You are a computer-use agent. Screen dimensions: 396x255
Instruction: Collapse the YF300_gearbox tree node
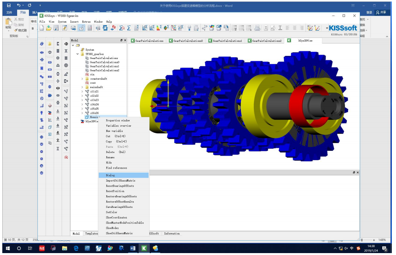(78, 54)
